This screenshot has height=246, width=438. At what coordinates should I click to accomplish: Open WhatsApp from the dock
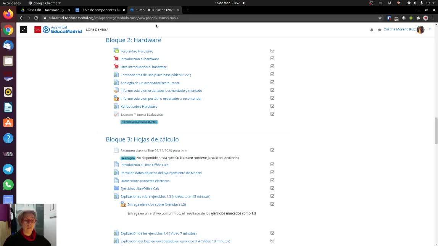[8, 185]
